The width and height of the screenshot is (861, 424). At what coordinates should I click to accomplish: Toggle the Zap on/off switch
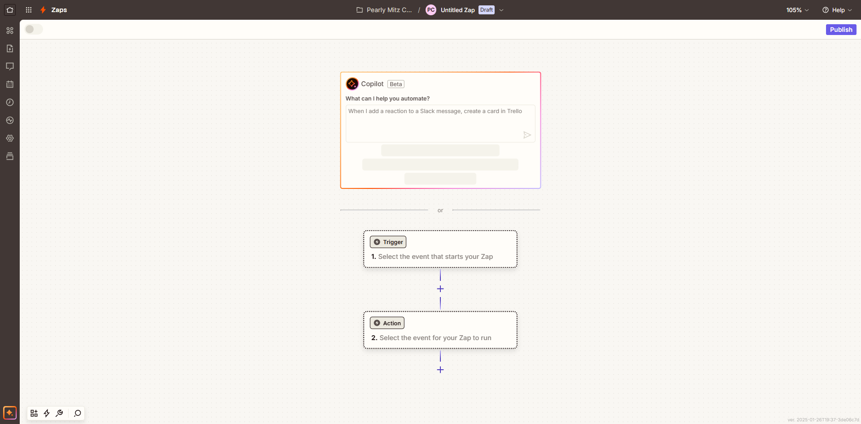(34, 29)
